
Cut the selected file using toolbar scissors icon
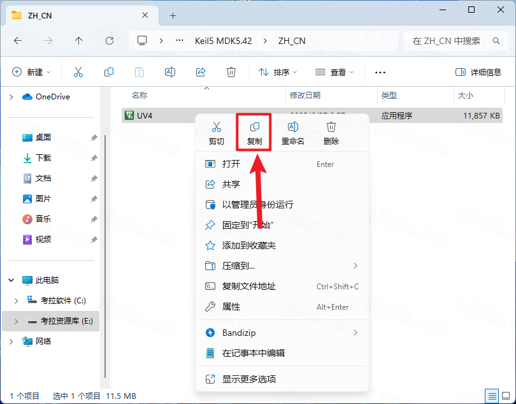click(x=78, y=71)
